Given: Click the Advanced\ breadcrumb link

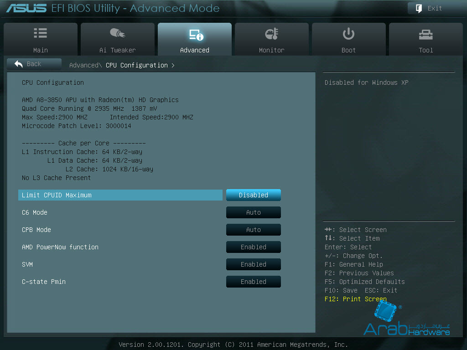Looking at the screenshot, I should [85, 65].
